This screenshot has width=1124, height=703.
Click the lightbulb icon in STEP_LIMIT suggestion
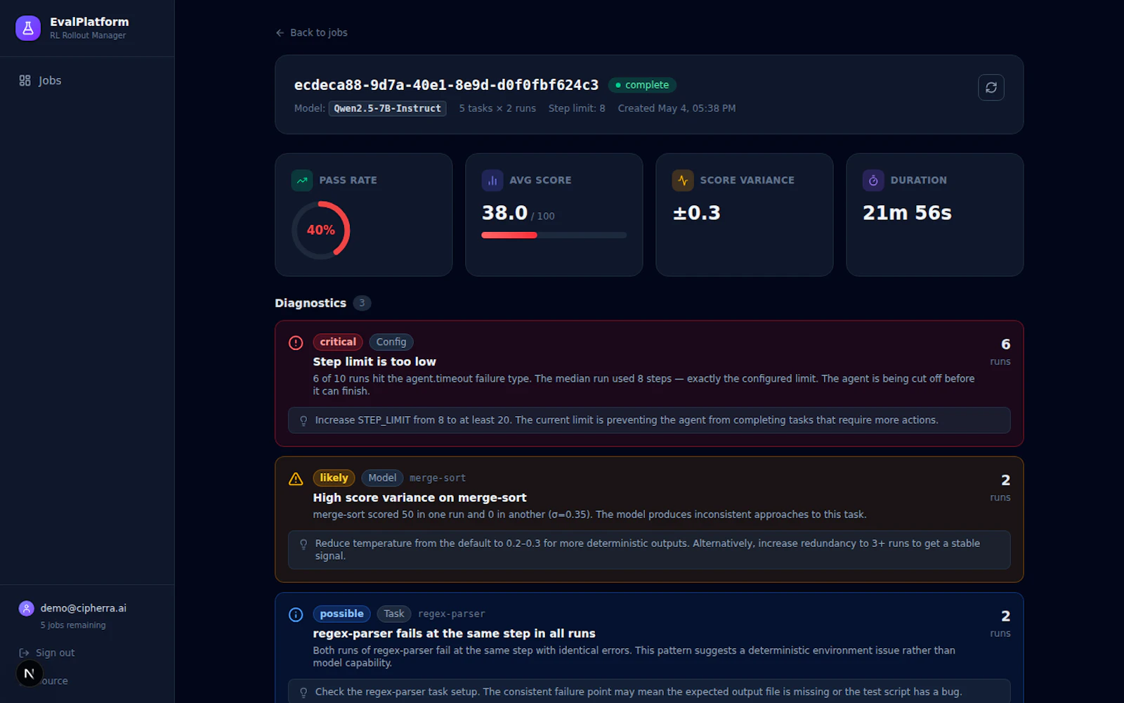pos(303,420)
